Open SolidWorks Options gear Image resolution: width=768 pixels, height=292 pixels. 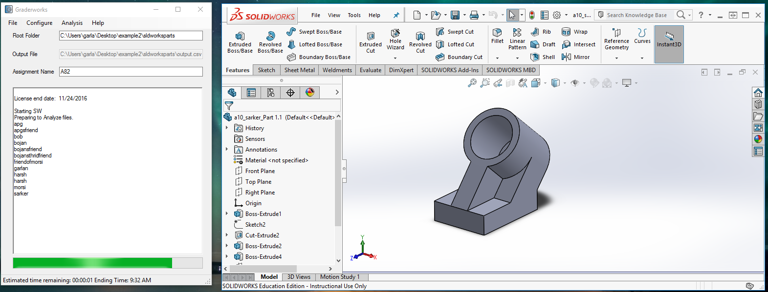(557, 15)
